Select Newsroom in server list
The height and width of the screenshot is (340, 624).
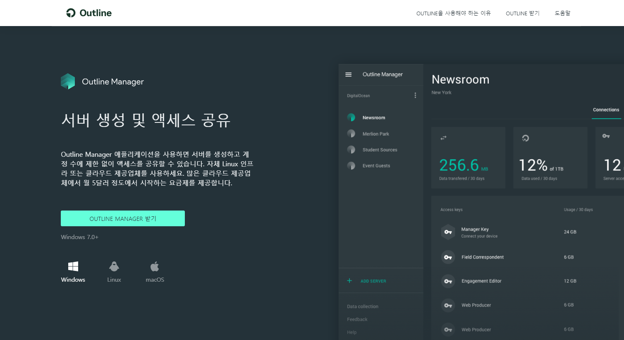[x=374, y=118]
